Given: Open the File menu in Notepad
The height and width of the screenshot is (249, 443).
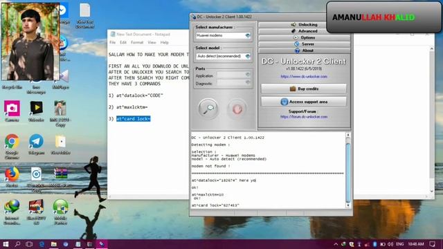Looking at the screenshot, I should click(x=112, y=42).
